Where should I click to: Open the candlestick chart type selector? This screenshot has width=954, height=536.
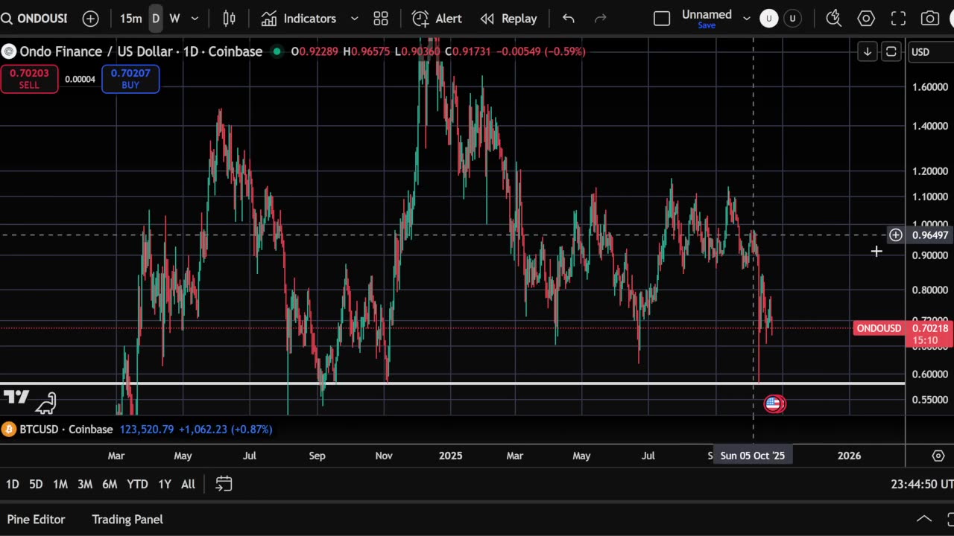point(230,19)
